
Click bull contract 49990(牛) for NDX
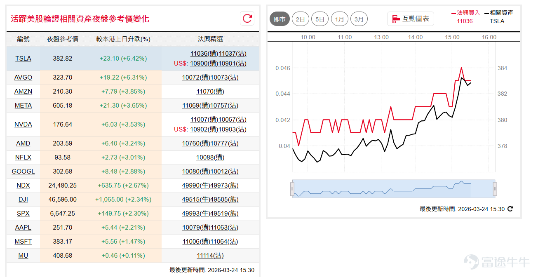click(196, 185)
